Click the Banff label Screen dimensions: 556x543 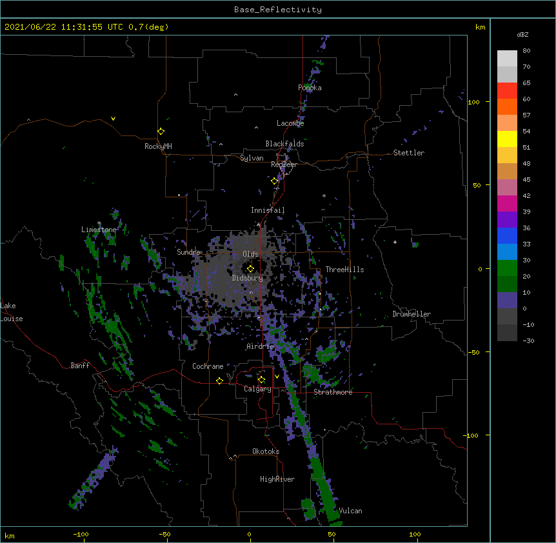[x=80, y=366]
